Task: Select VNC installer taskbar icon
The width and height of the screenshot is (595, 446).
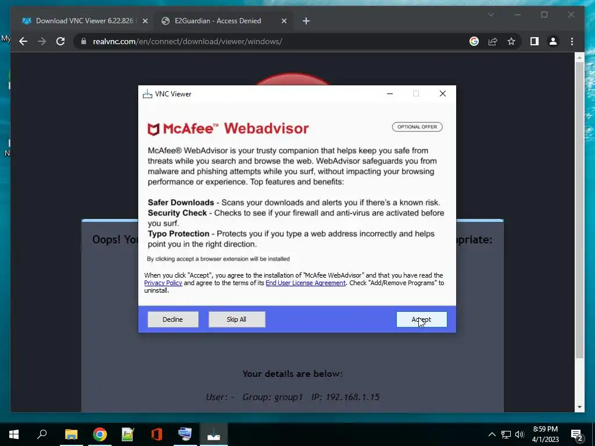Action: coord(214,434)
